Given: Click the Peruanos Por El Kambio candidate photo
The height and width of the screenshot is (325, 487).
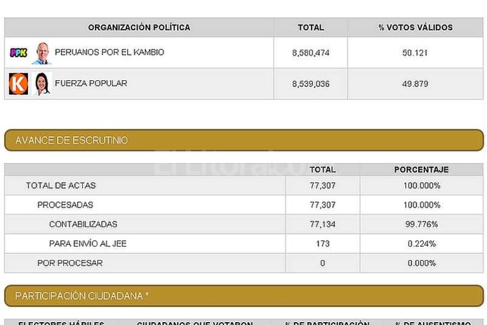Looking at the screenshot, I should click(x=40, y=53).
